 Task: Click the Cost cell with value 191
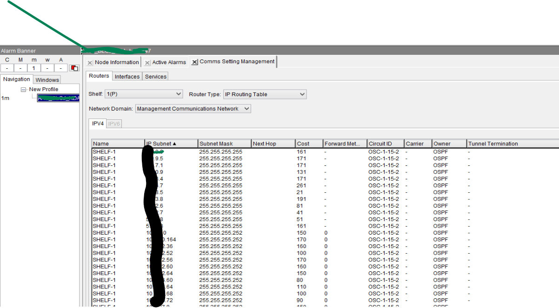pos(301,199)
